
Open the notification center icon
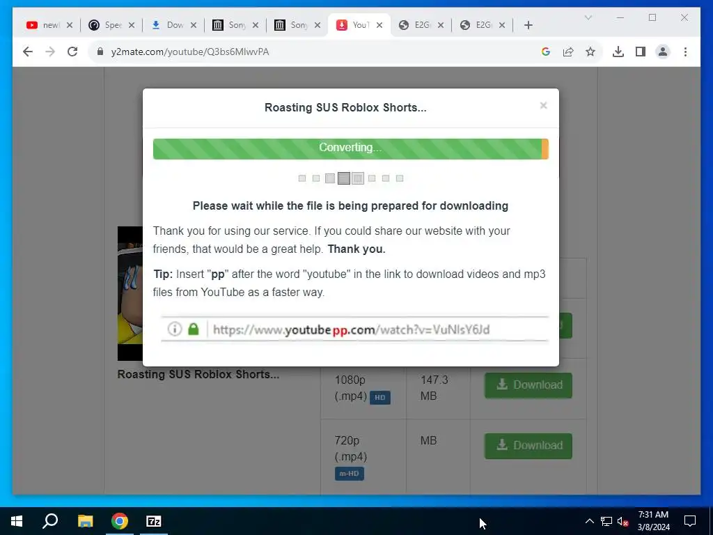(690, 521)
